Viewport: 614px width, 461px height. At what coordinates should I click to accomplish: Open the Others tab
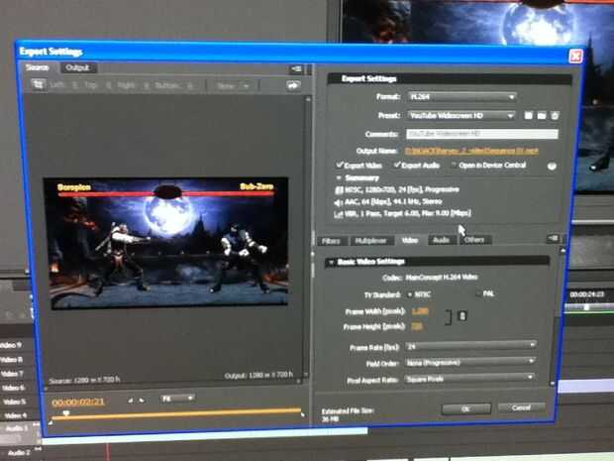coord(474,239)
